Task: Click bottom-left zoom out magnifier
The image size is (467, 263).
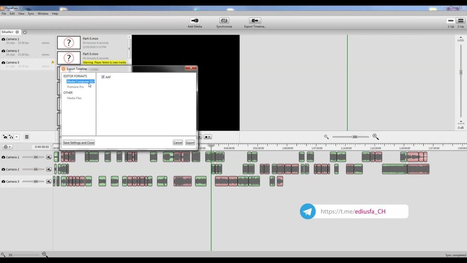Action: 3,254
